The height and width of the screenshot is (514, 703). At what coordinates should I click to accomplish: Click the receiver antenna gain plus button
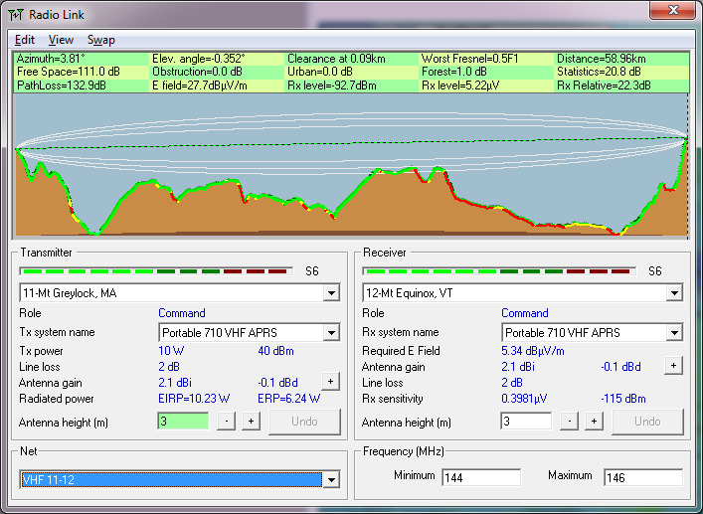tap(673, 365)
